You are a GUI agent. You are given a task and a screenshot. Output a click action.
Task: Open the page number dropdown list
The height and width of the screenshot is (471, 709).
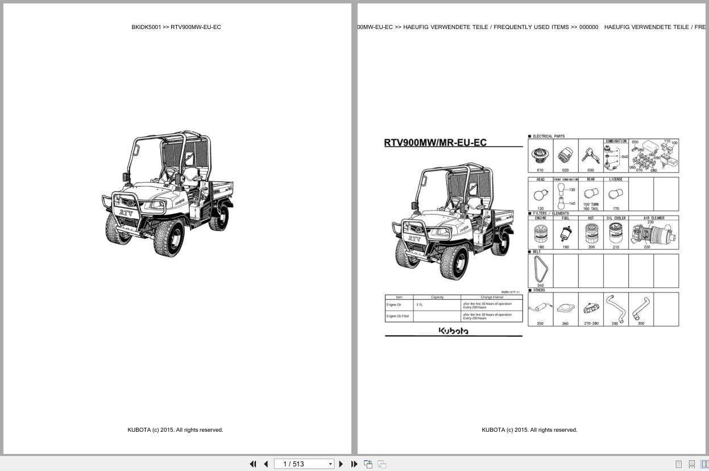[x=330, y=464]
